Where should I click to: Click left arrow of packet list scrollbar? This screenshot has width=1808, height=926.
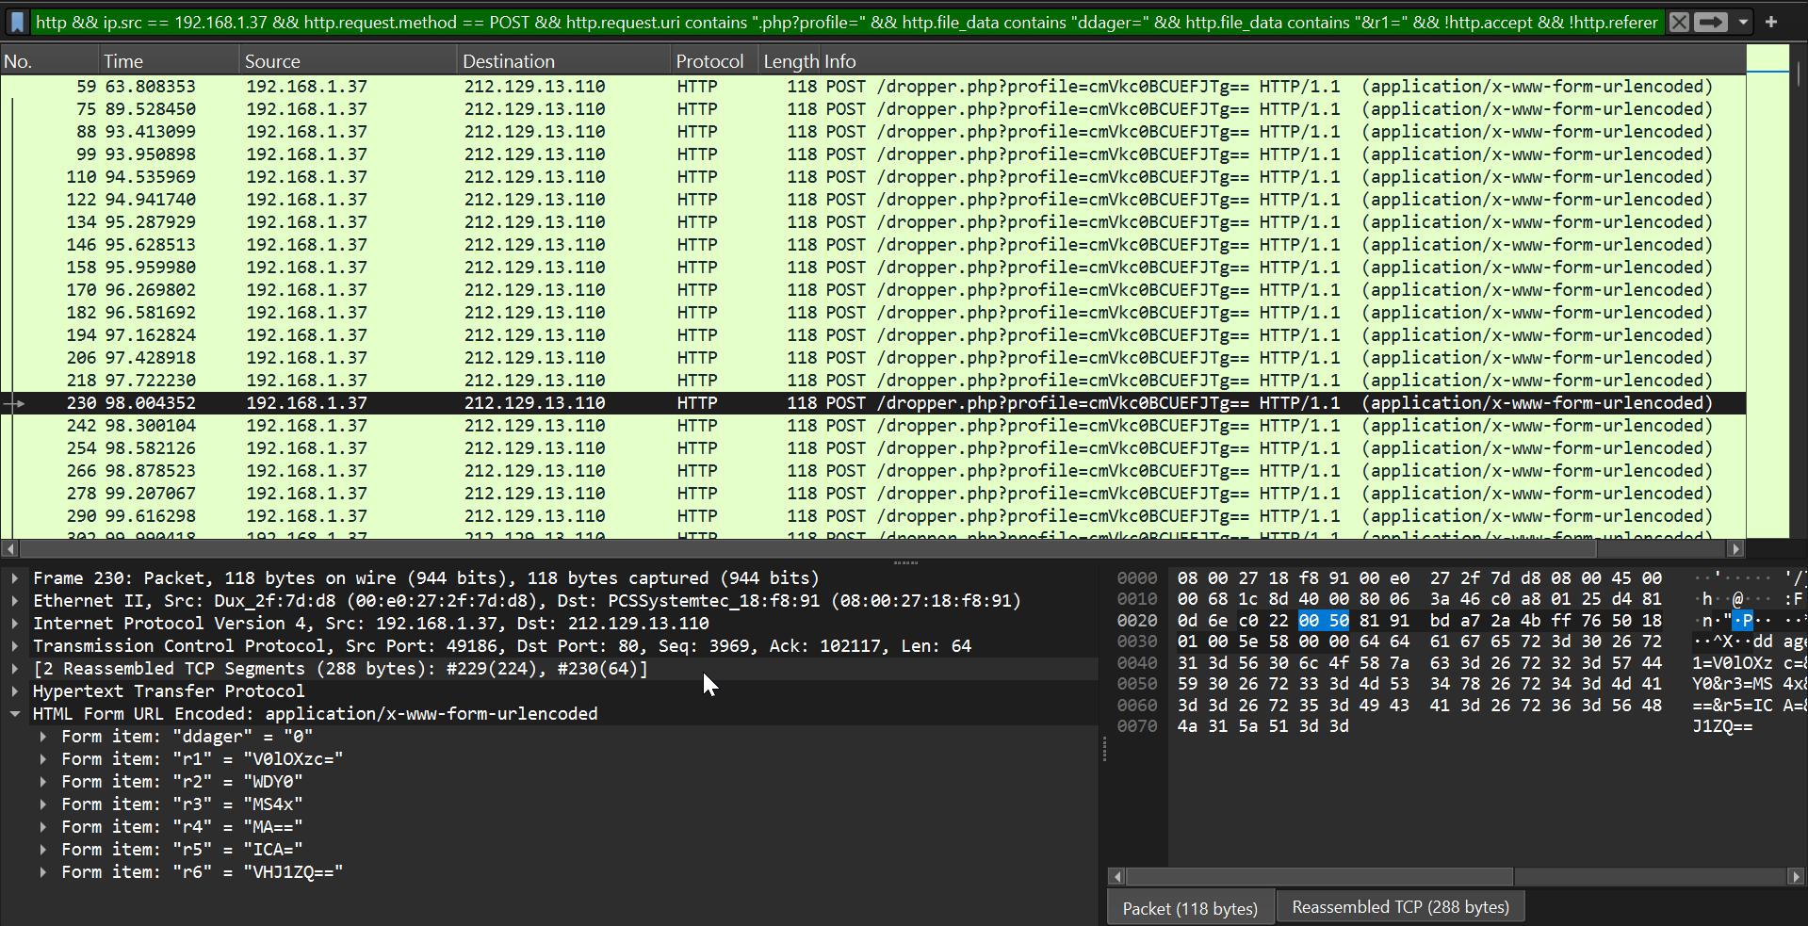pos(9,548)
